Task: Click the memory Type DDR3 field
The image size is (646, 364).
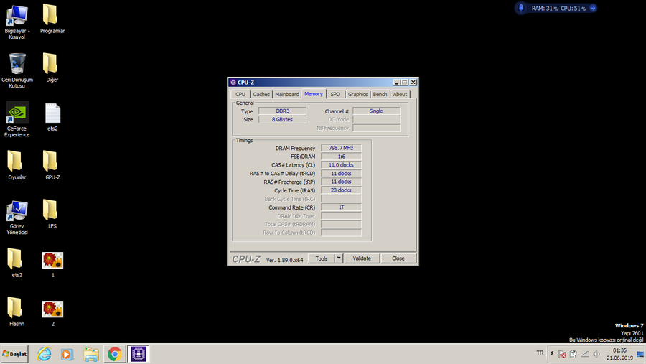Action: tap(282, 111)
